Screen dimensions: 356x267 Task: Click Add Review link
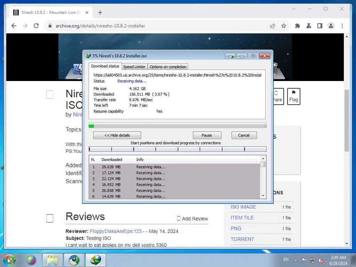193,219
